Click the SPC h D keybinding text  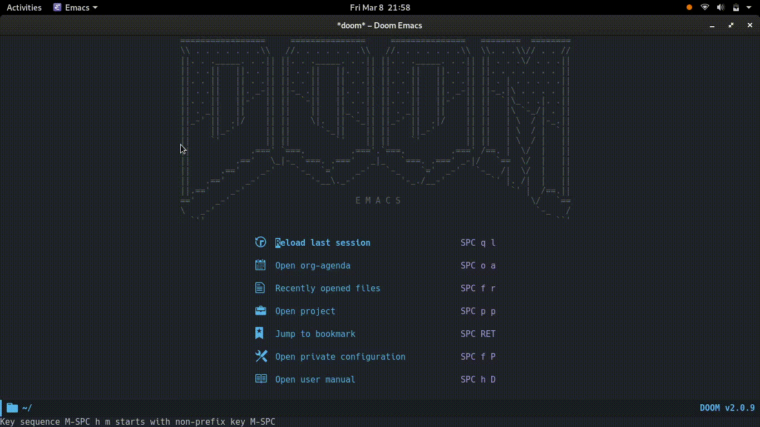coord(478,379)
